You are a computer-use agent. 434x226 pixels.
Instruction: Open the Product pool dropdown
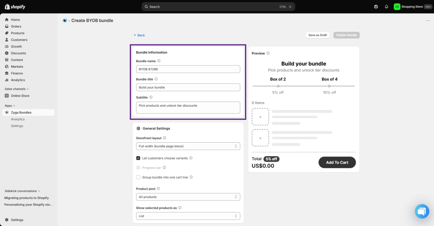click(188, 197)
